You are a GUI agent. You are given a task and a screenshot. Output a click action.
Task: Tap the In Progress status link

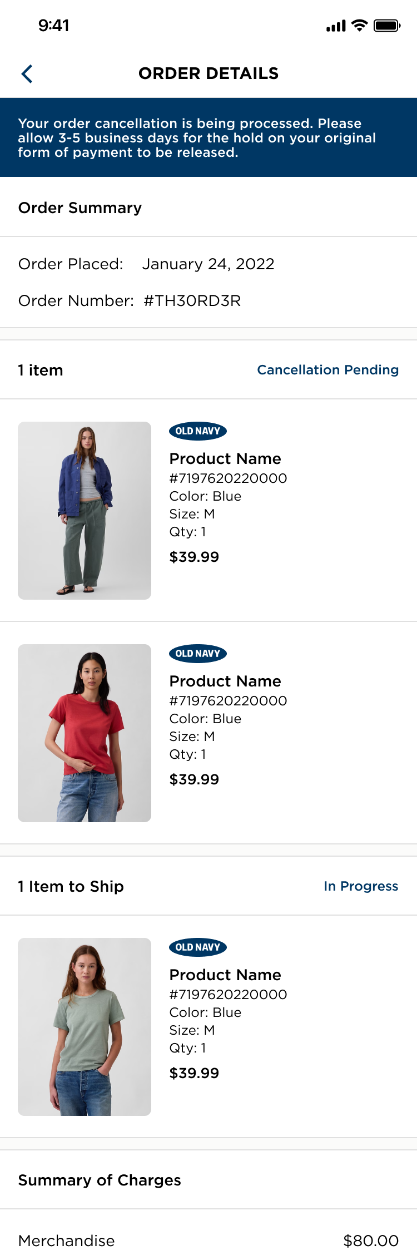pyautogui.click(x=361, y=886)
